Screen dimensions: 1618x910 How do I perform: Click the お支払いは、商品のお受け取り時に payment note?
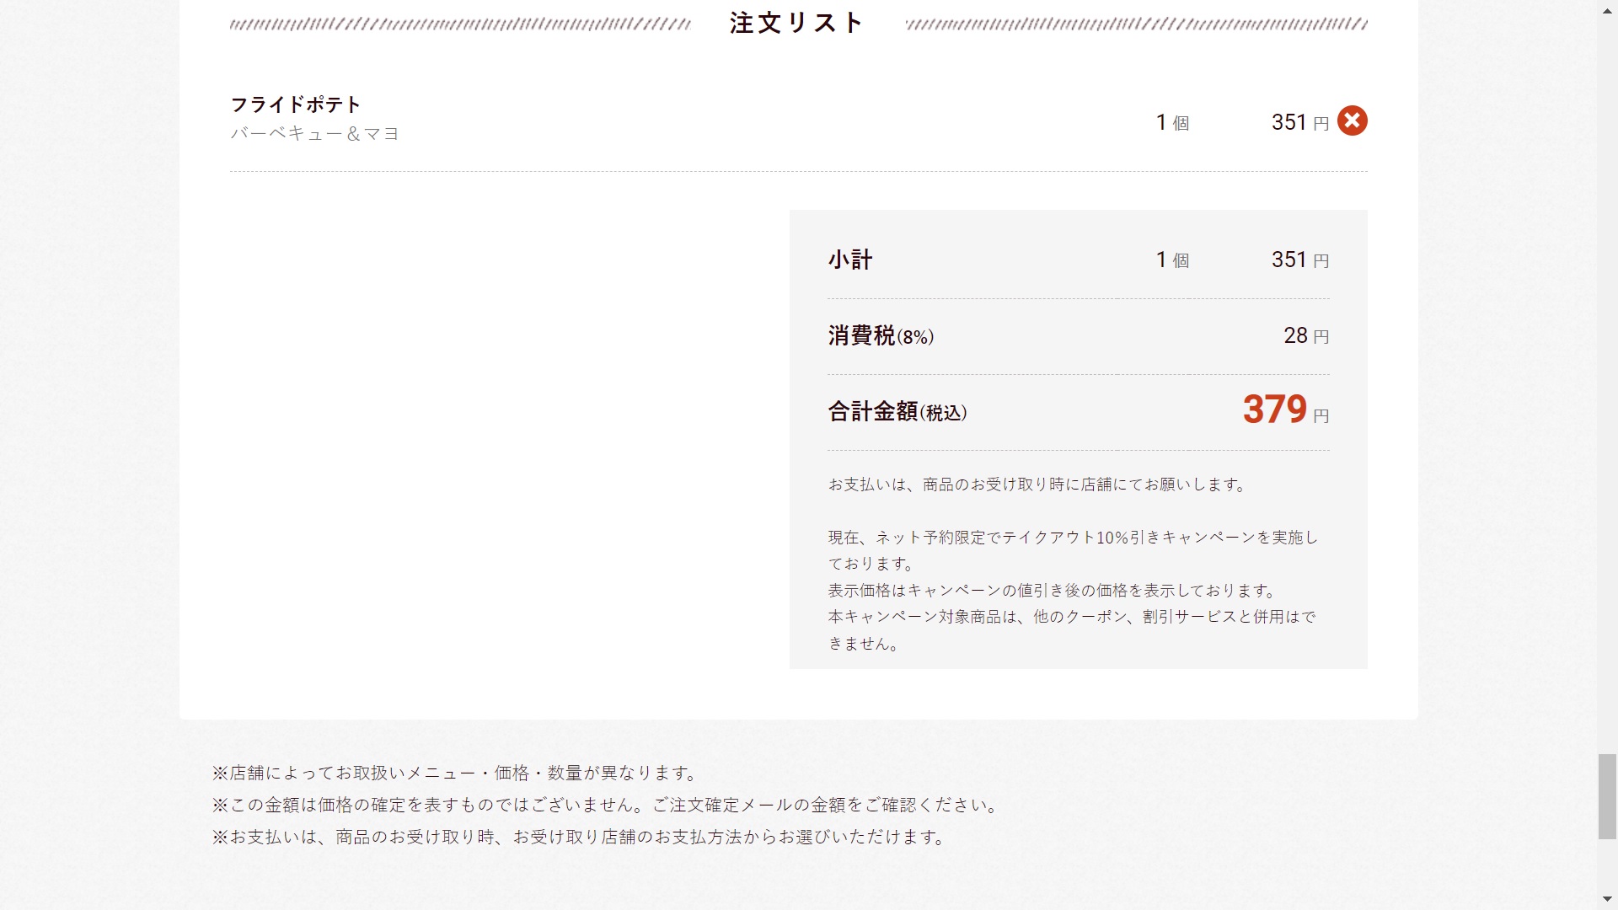(1037, 484)
